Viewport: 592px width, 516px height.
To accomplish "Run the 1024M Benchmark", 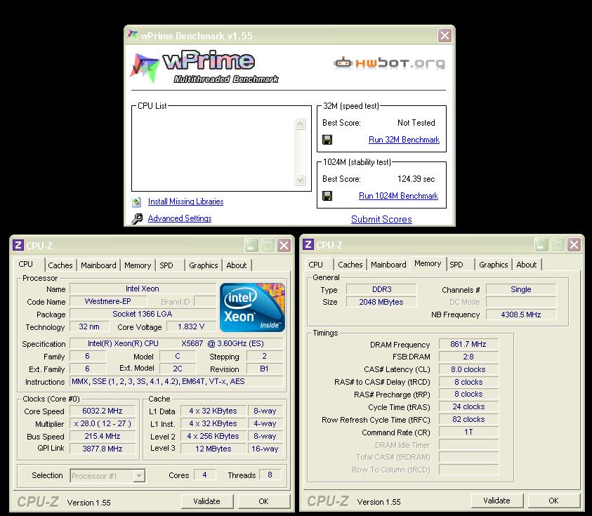I will tap(398, 196).
